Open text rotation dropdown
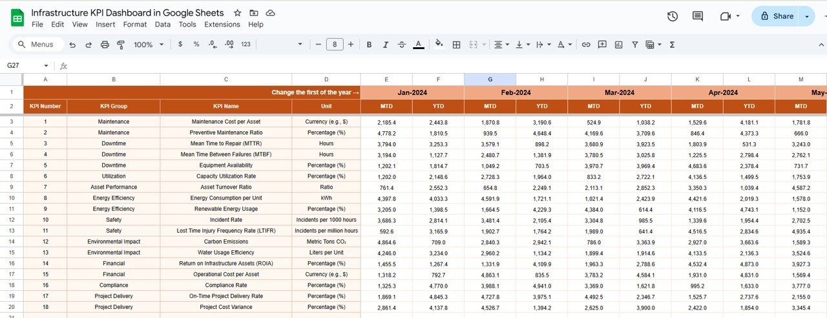Screen dimensions: 827x318 565,45
